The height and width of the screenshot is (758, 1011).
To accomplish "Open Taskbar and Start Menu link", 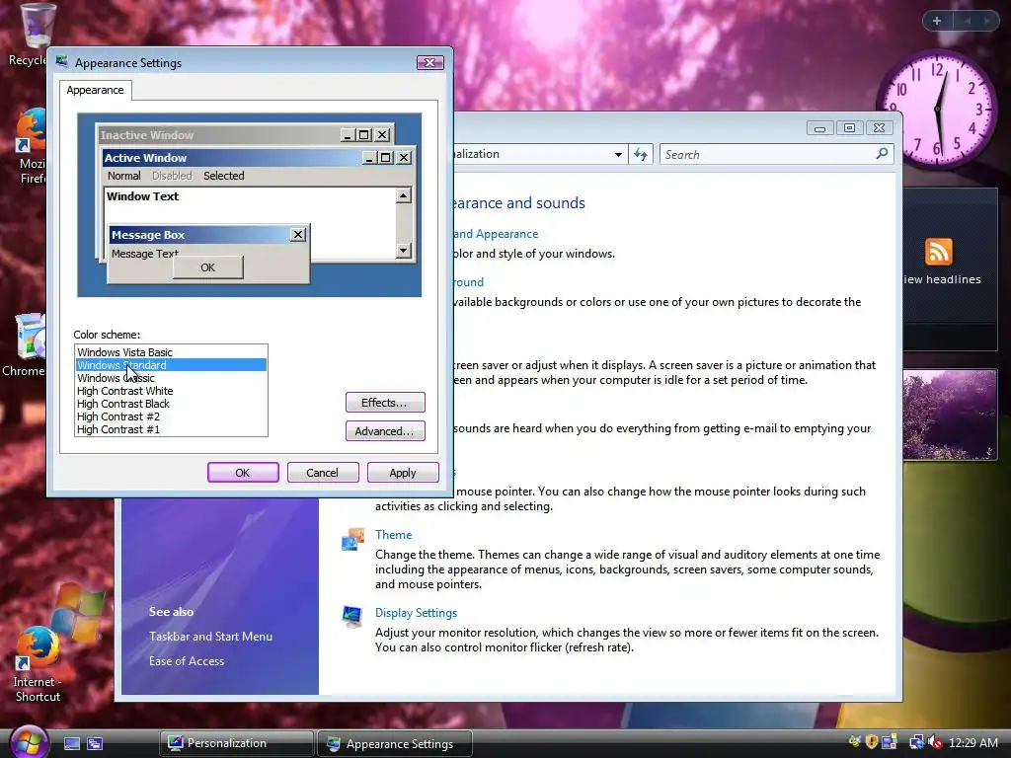I will [210, 637].
